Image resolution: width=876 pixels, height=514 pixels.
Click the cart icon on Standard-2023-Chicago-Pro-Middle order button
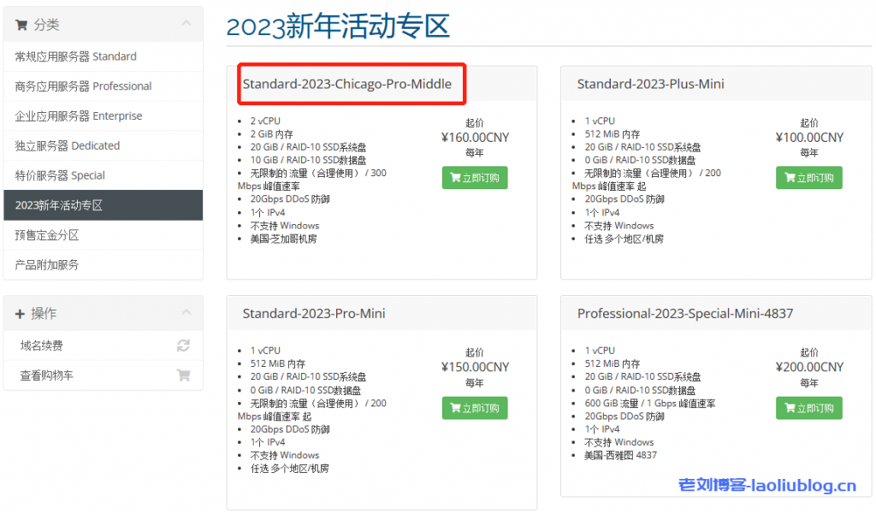tap(454, 178)
